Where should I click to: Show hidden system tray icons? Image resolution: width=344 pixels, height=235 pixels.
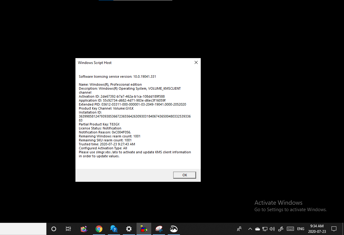click(x=250, y=229)
